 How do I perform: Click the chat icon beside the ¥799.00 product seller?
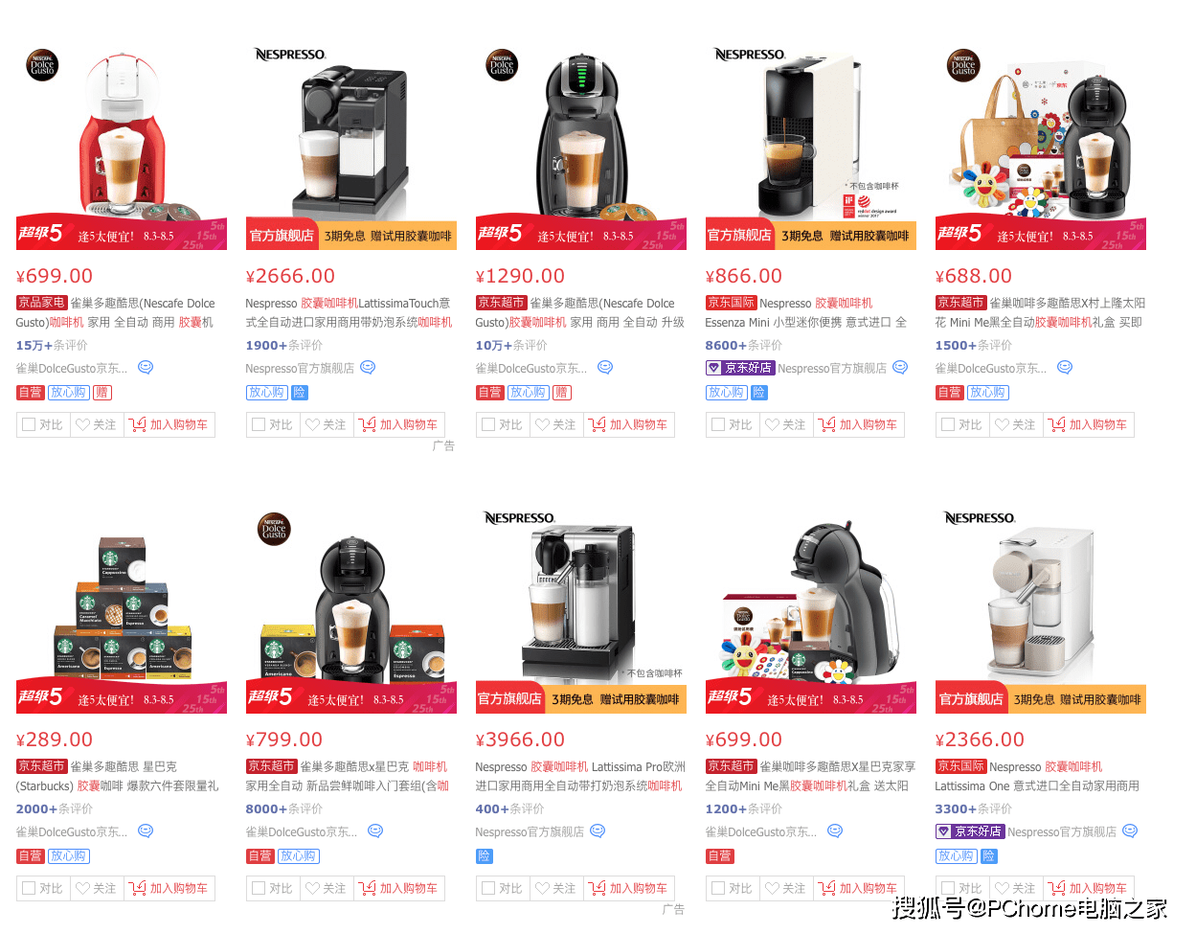point(375,831)
